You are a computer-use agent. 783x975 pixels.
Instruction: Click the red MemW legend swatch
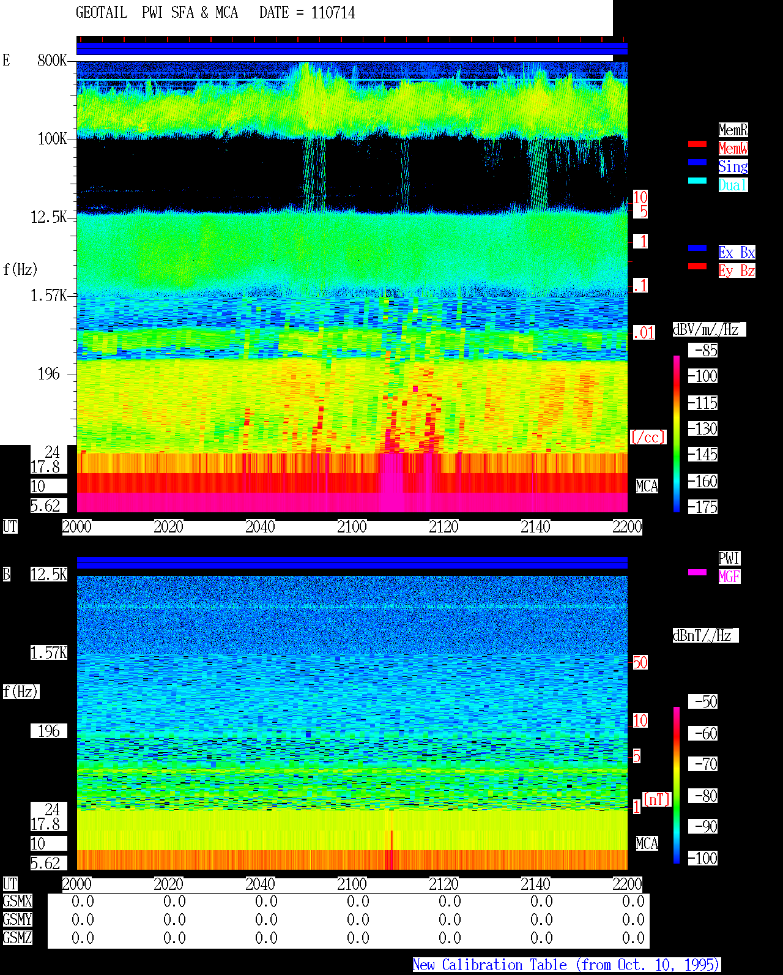[697, 144]
